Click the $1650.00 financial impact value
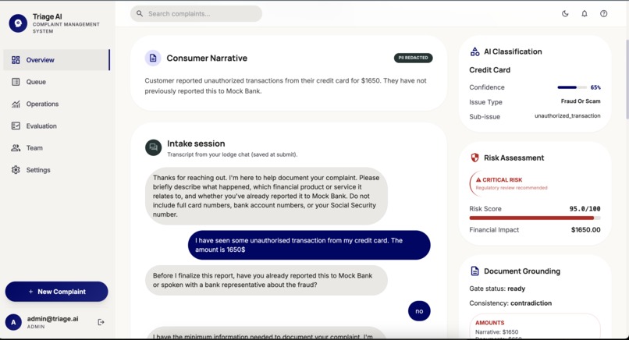 point(585,230)
